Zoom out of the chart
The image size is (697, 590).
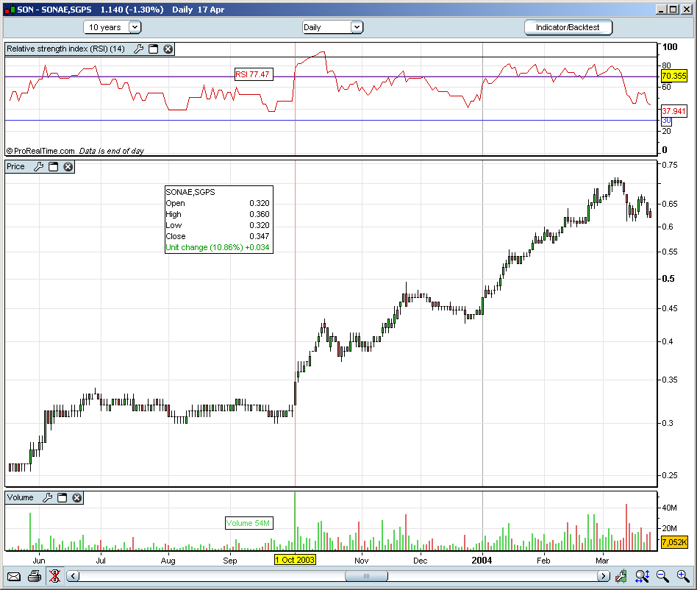pyautogui.click(x=662, y=577)
